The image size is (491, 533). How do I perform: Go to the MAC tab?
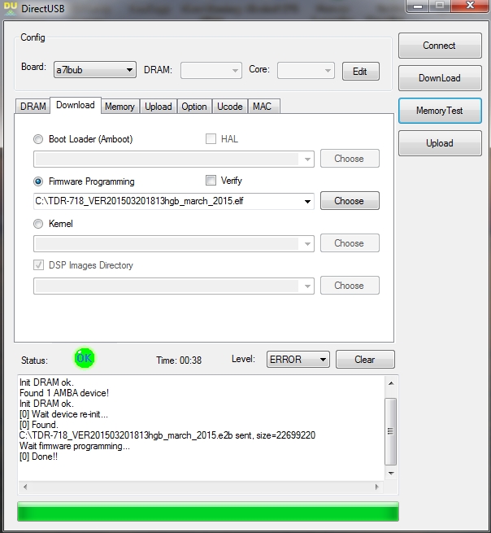click(x=262, y=107)
